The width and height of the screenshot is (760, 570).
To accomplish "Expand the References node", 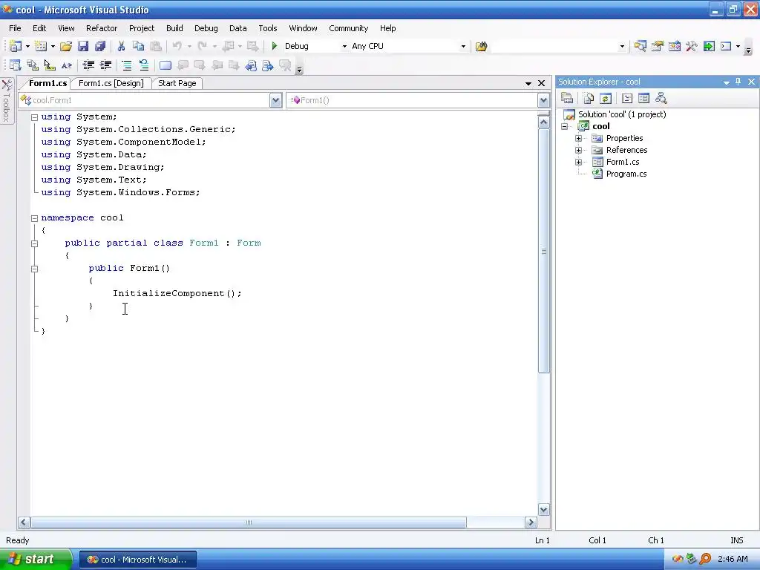I will pyautogui.click(x=578, y=150).
